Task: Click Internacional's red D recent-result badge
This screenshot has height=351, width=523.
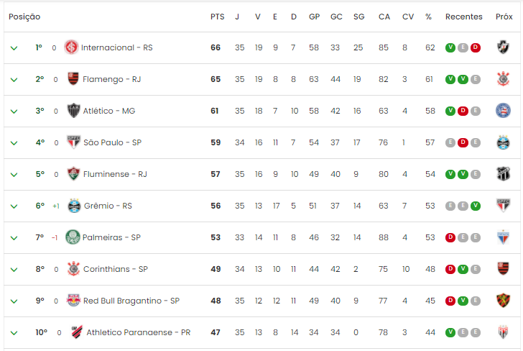Action: 476,47
